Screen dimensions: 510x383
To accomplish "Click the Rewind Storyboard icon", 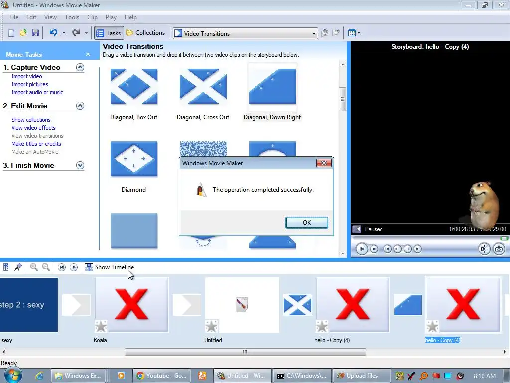I will point(61,267).
